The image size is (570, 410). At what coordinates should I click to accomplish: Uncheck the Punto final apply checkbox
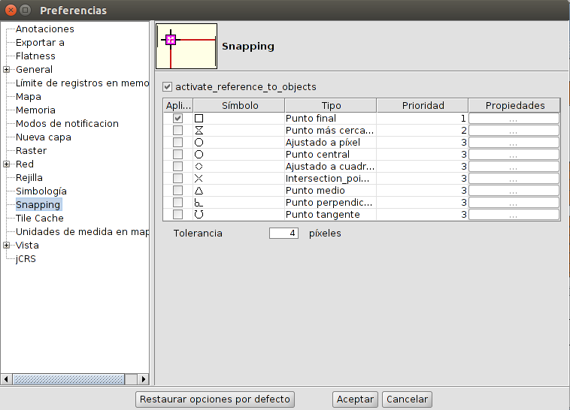tap(178, 119)
